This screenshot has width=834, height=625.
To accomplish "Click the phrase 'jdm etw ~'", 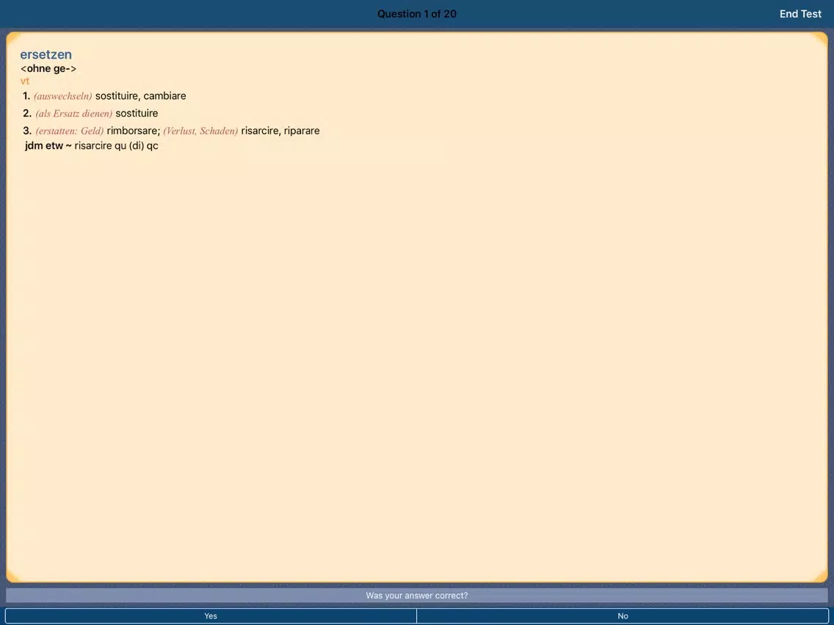I will pos(48,146).
